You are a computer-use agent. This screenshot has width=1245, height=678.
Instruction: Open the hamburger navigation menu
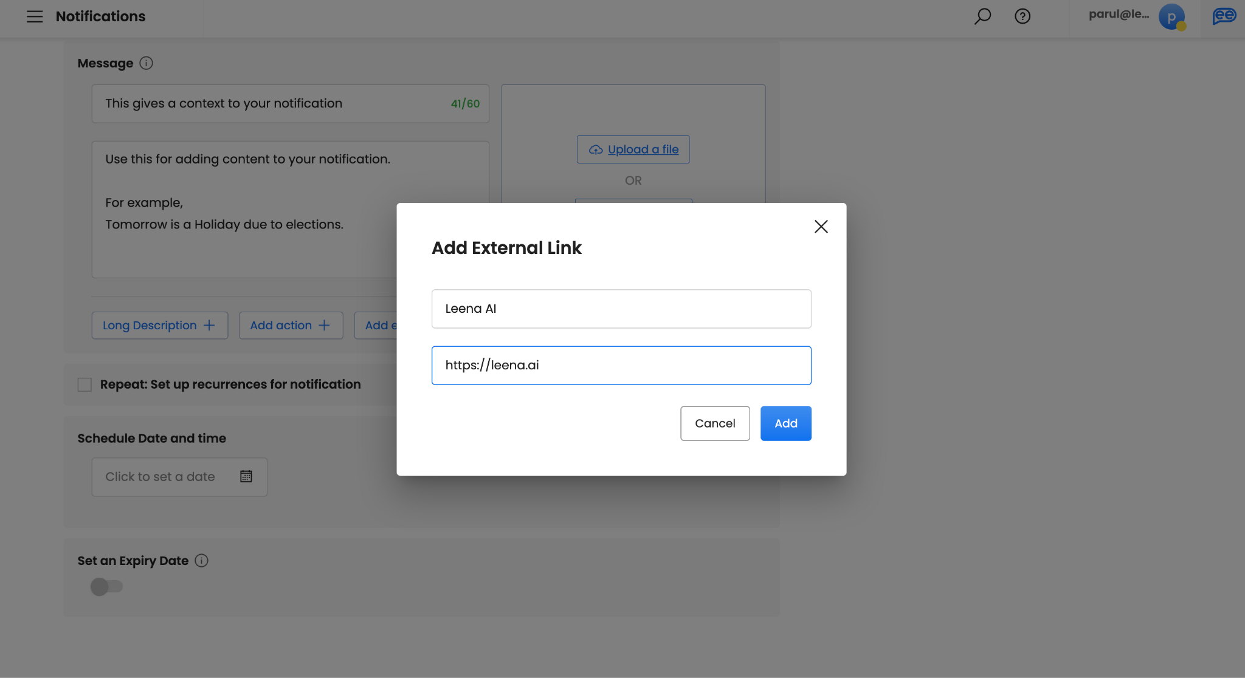pyautogui.click(x=35, y=16)
